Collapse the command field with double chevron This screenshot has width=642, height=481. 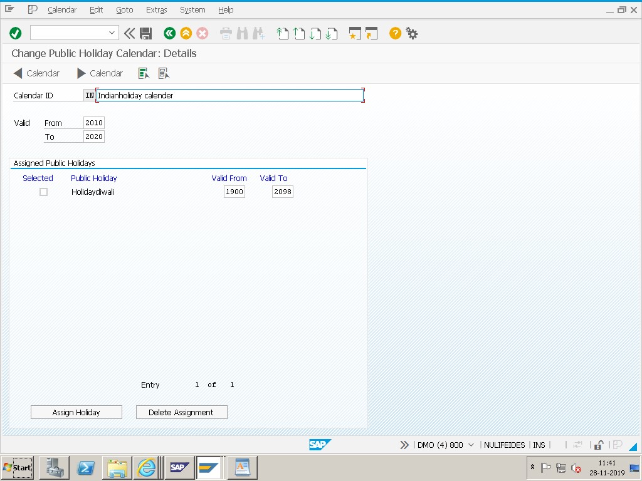tap(129, 33)
